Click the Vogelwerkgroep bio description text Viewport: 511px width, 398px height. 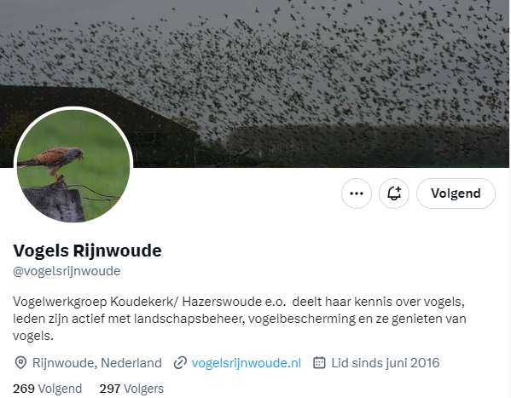point(240,319)
